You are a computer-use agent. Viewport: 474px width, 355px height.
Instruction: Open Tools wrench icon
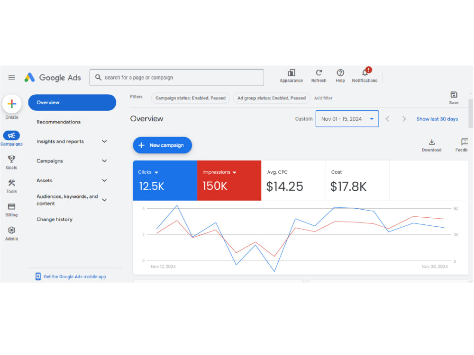coord(11,183)
